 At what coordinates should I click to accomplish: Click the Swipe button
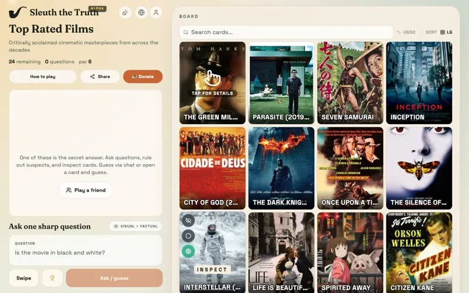point(23,278)
